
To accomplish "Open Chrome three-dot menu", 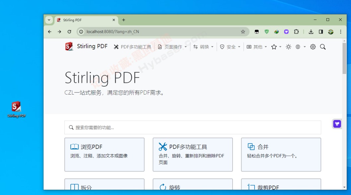I will tap(340, 32).
